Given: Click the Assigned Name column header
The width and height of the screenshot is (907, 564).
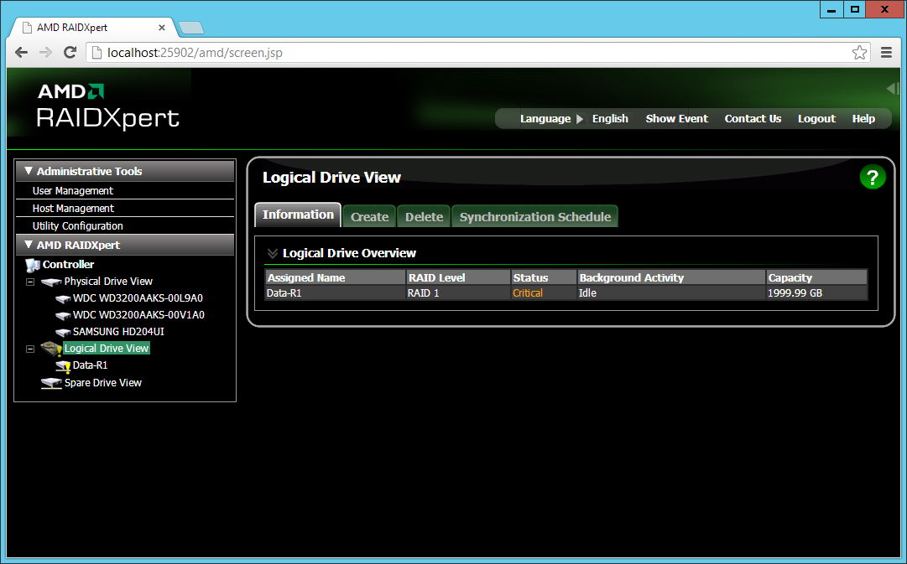Looking at the screenshot, I should pos(335,278).
